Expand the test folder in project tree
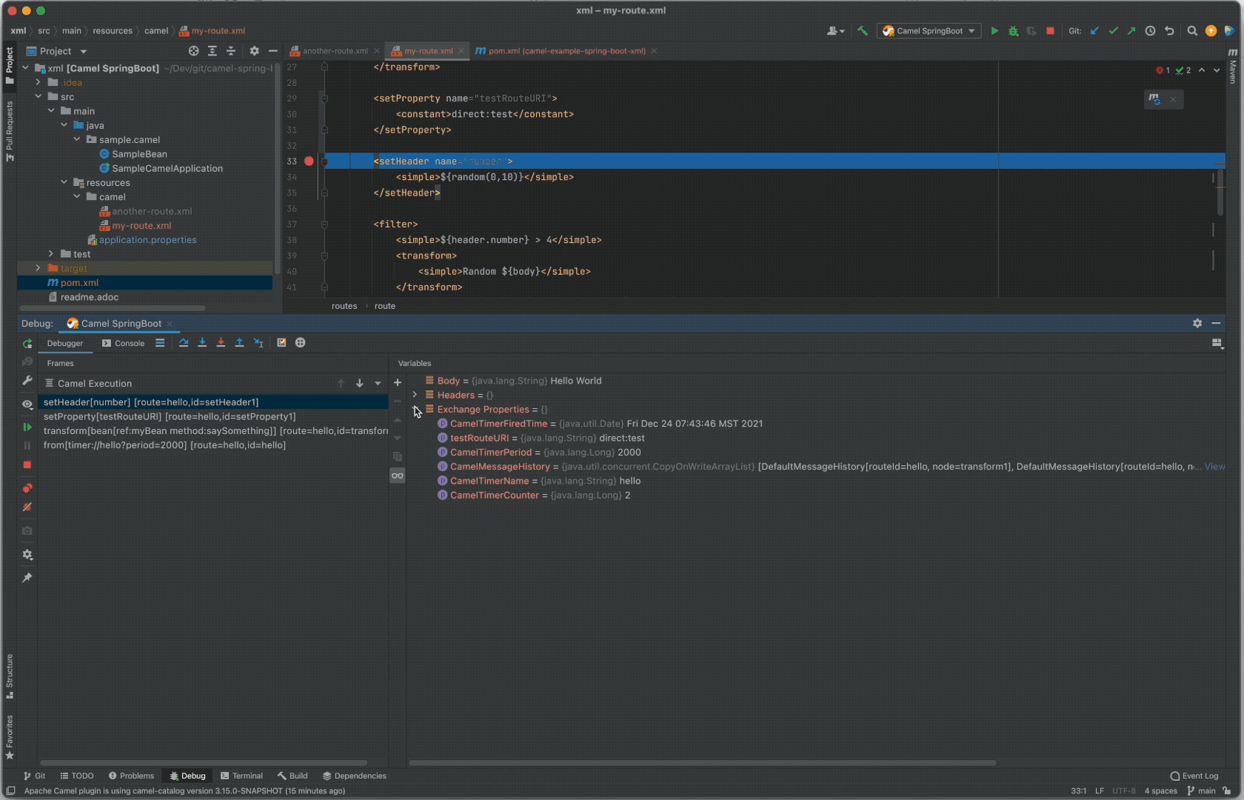1244x800 pixels. [51, 254]
